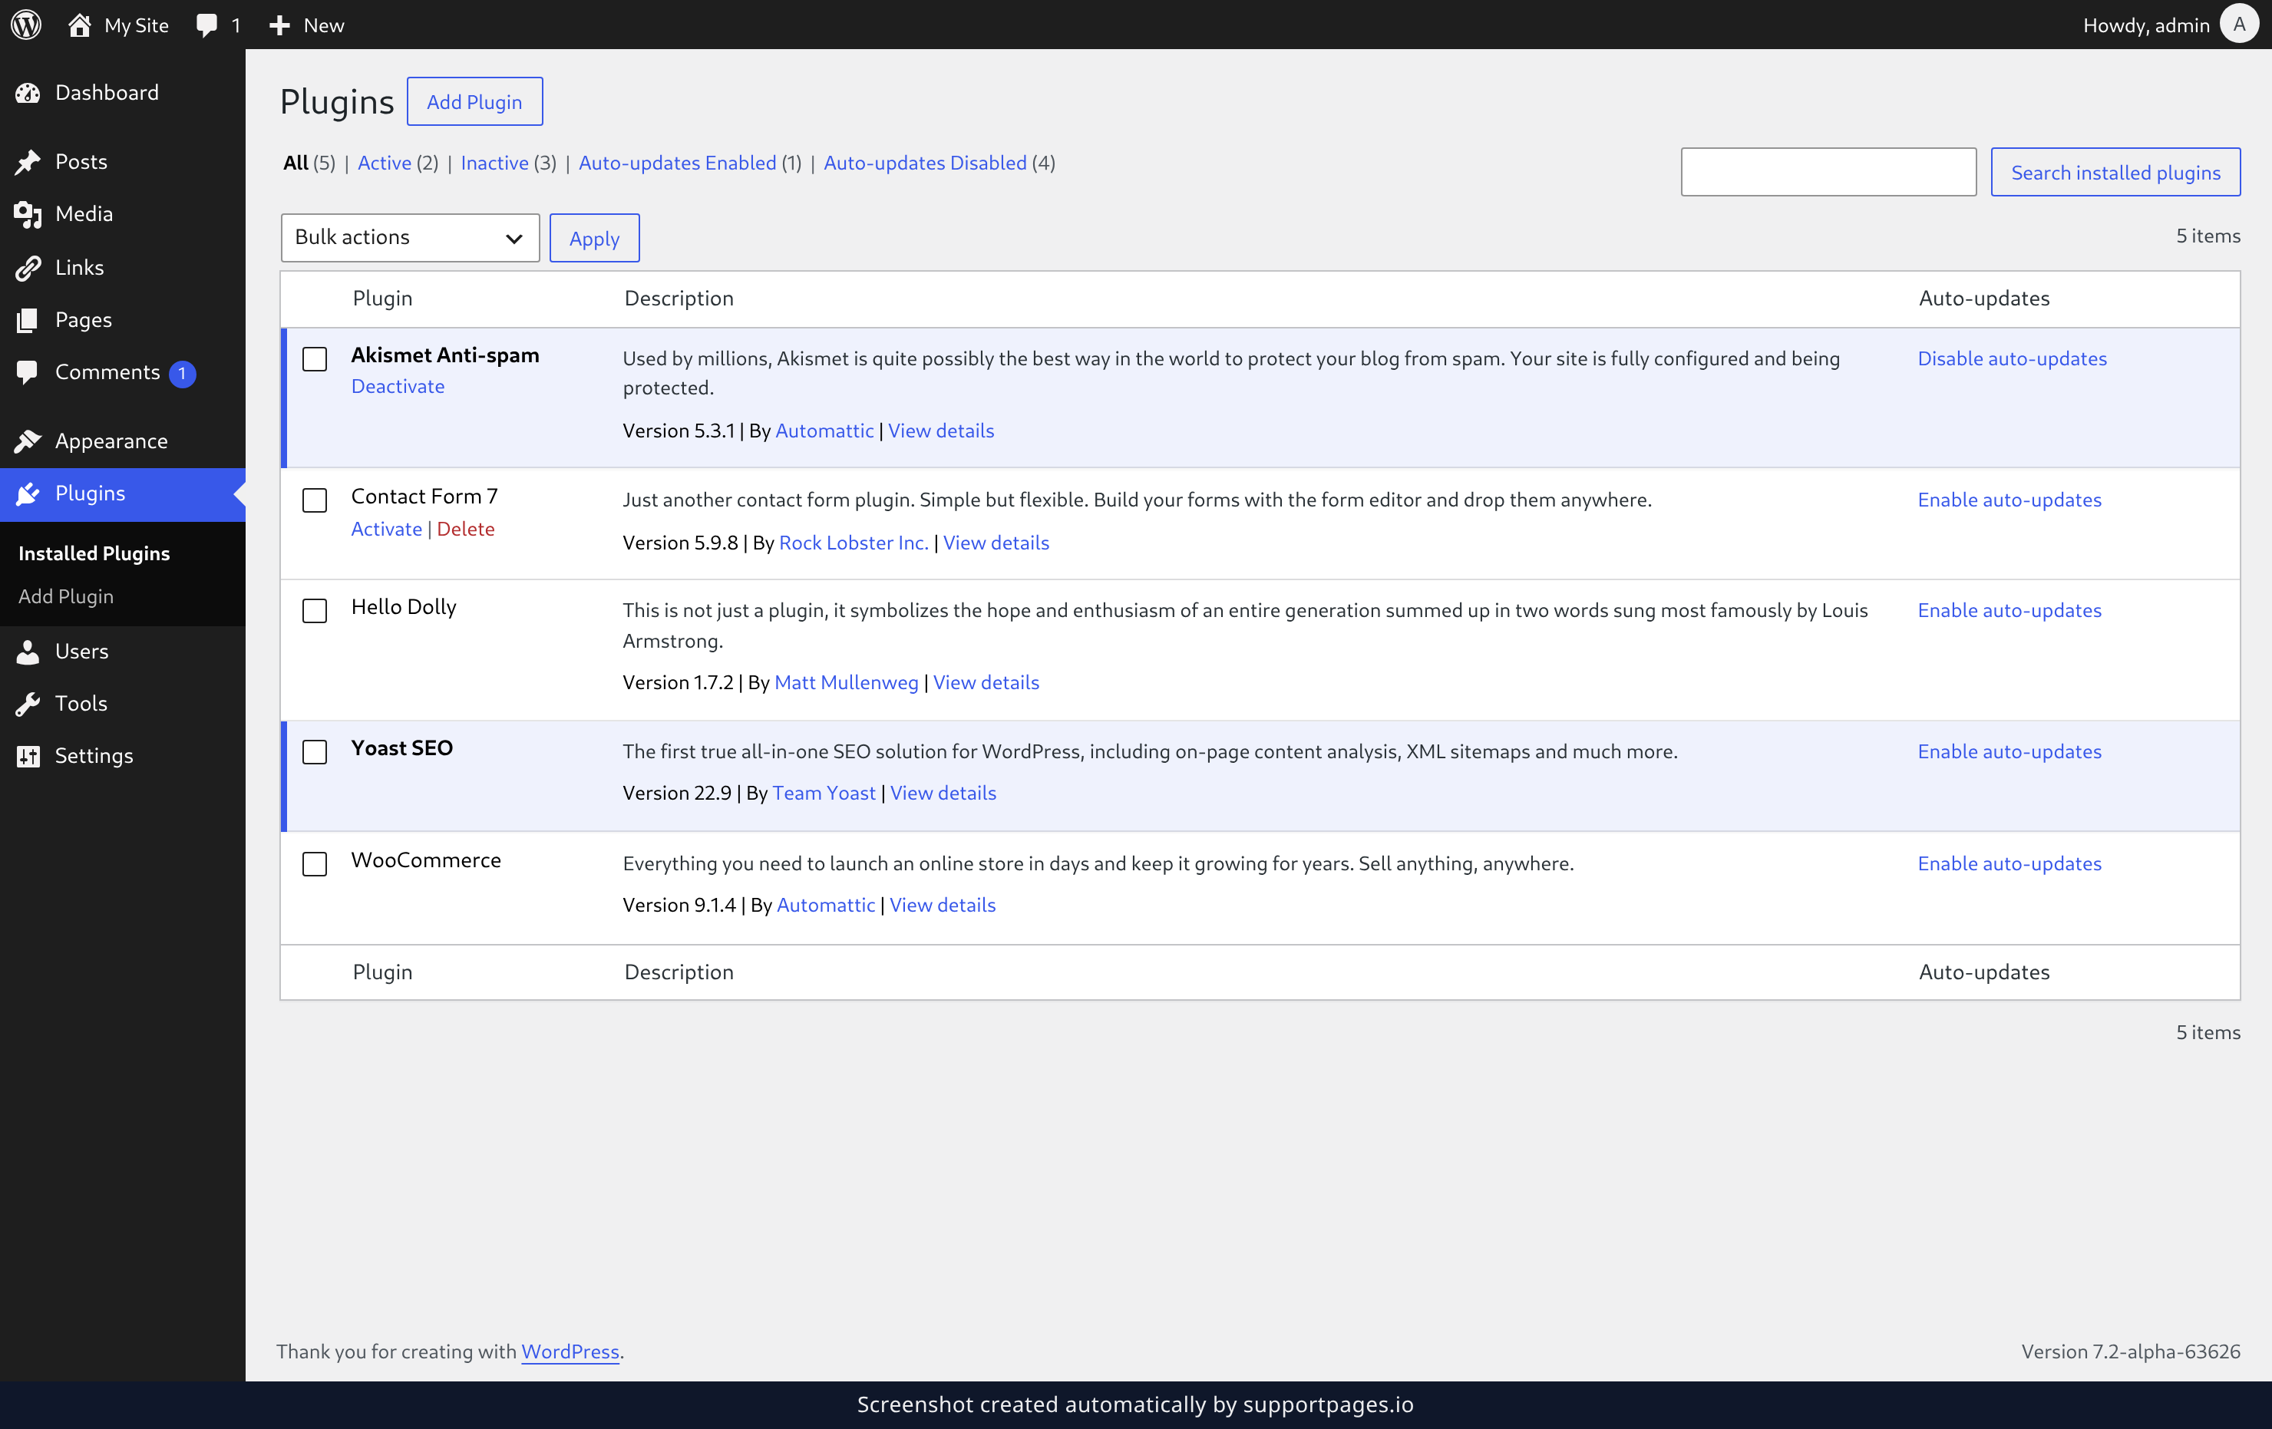Tick the Akismet Anti-spam checkbox
The width and height of the screenshot is (2272, 1429).
(314, 359)
